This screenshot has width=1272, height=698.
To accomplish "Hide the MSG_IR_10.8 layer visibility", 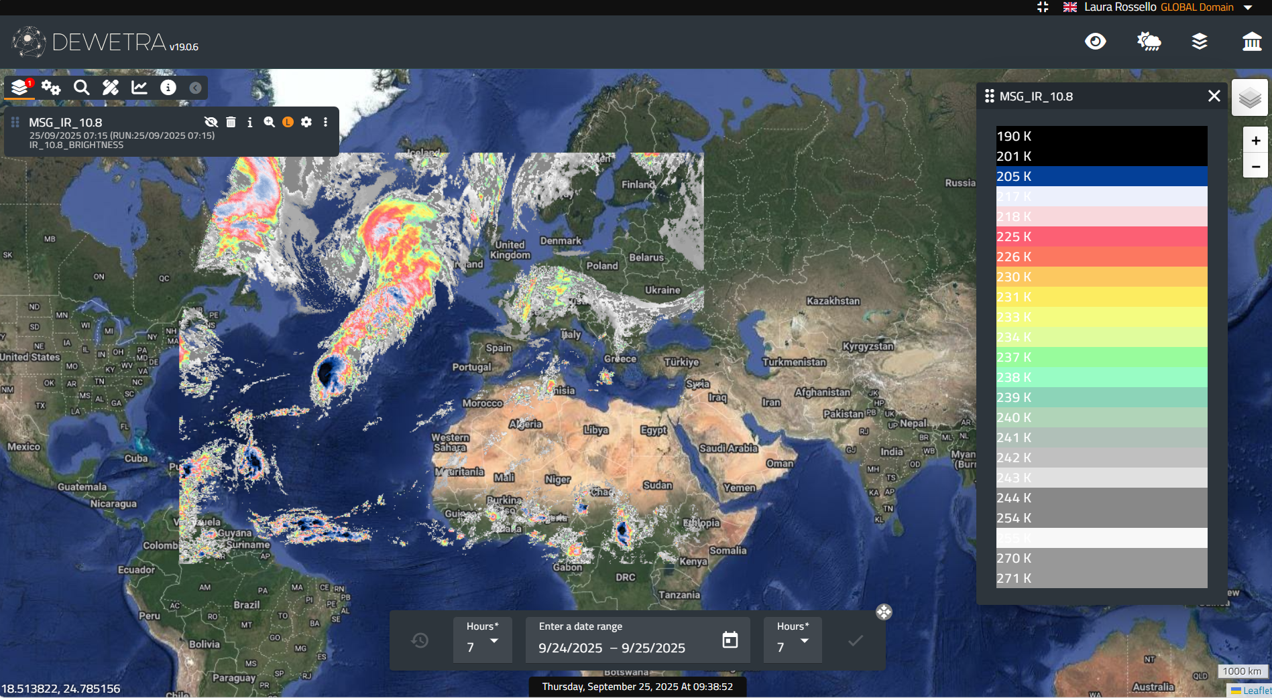I will 211,122.
